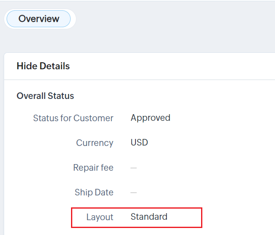Click the Ship Date label
This screenshot has width=275, height=235.
94,193
